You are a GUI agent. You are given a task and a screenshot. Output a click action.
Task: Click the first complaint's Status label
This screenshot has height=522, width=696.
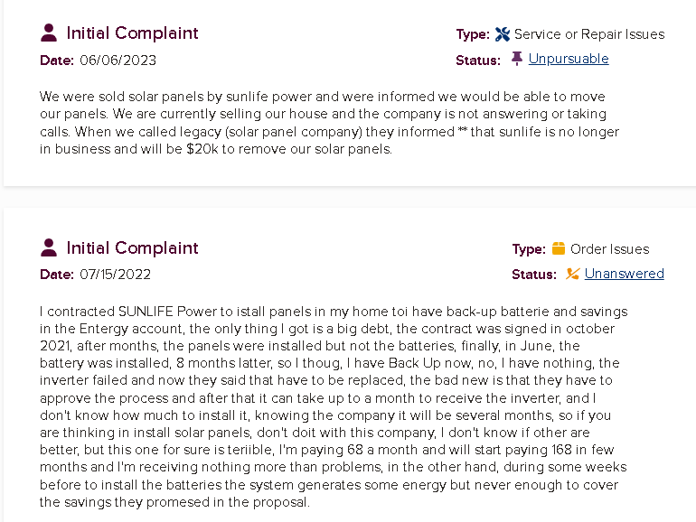(x=478, y=61)
